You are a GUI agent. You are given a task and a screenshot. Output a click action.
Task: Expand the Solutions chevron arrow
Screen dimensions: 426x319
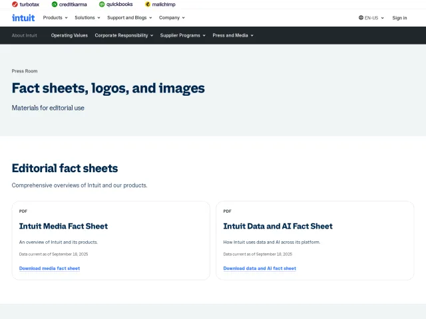99,18
